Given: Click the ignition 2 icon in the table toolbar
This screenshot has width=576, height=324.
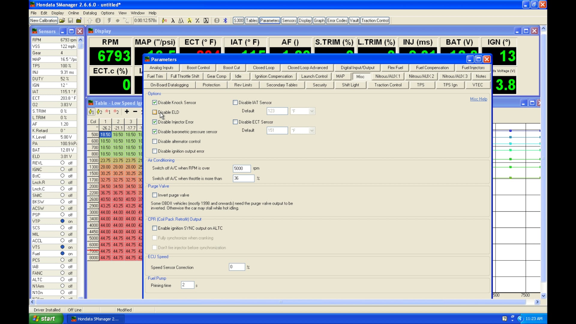Looking at the screenshot, I should pos(99,112).
